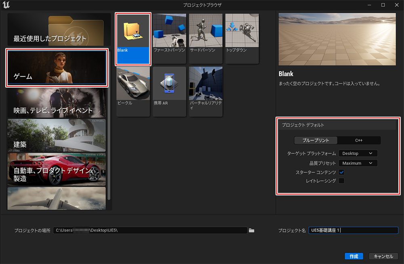
Task: Open the 品質プリセット Maximum dropdown
Action: click(358, 163)
